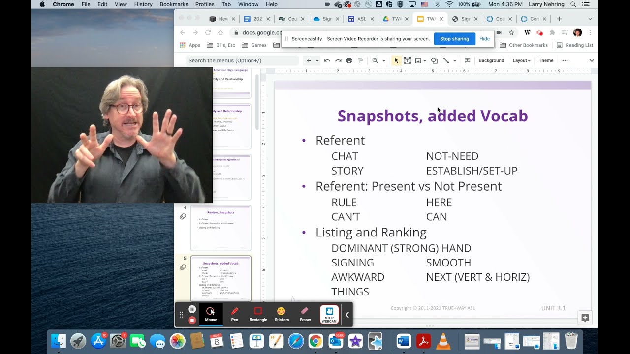Collapse the menus with the chevron arrow
Screen dimensions: 630x354
pos(592,60)
